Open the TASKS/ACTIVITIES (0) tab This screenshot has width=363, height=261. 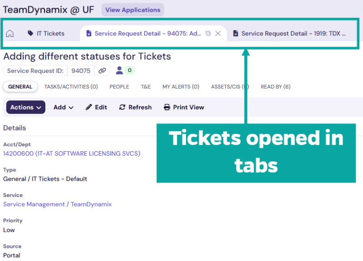[71, 87]
